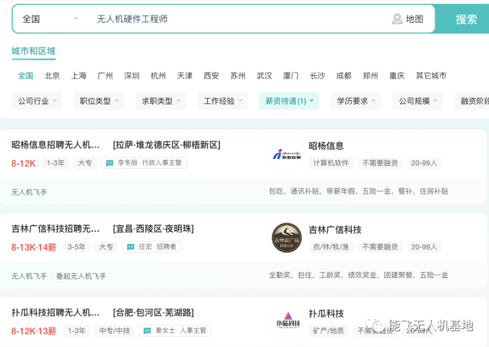The width and height of the screenshot is (489, 347).
Task: Open the 工作经验 filter dropdown
Action: (x=222, y=101)
